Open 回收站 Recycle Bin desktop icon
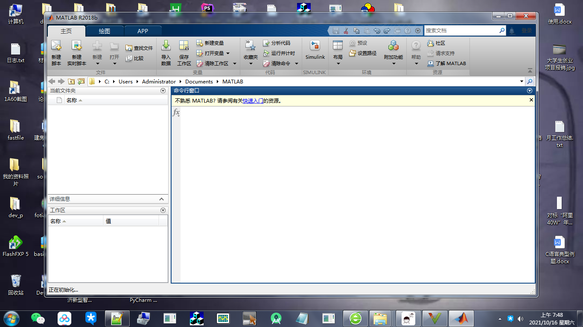 pyautogui.click(x=16, y=285)
